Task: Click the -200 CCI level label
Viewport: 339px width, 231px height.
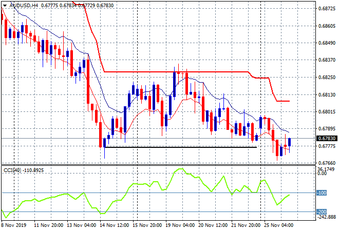Action: [322, 212]
